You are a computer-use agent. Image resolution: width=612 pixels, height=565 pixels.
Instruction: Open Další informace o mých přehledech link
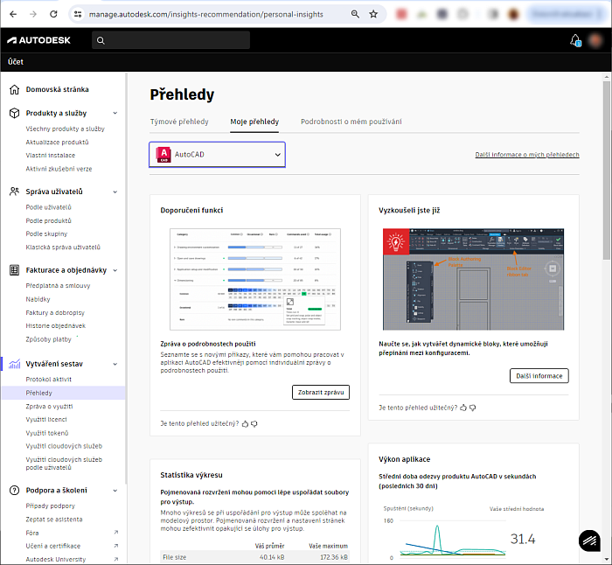click(526, 155)
